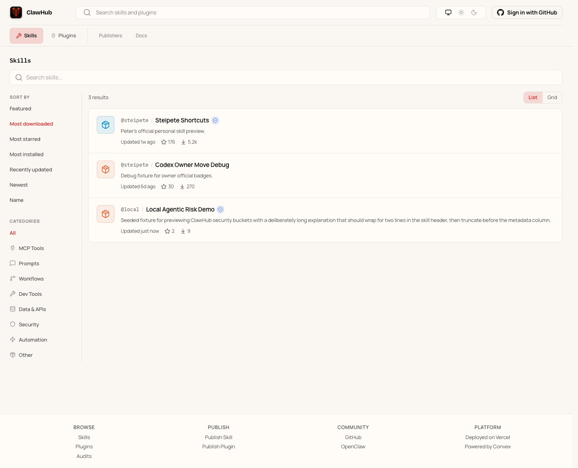Open Steipete Shortcuts package icon

106,125
